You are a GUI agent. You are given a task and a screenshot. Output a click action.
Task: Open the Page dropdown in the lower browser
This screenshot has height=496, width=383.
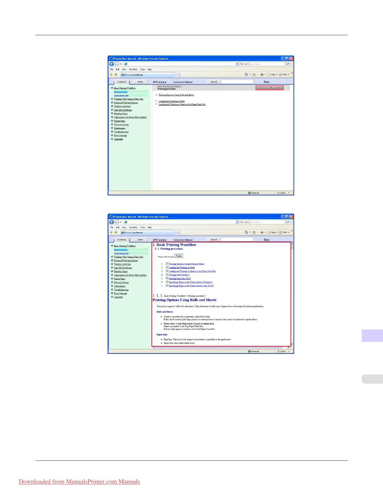[273, 232]
